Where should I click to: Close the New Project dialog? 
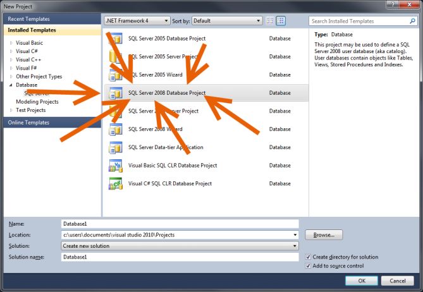(409, 4)
